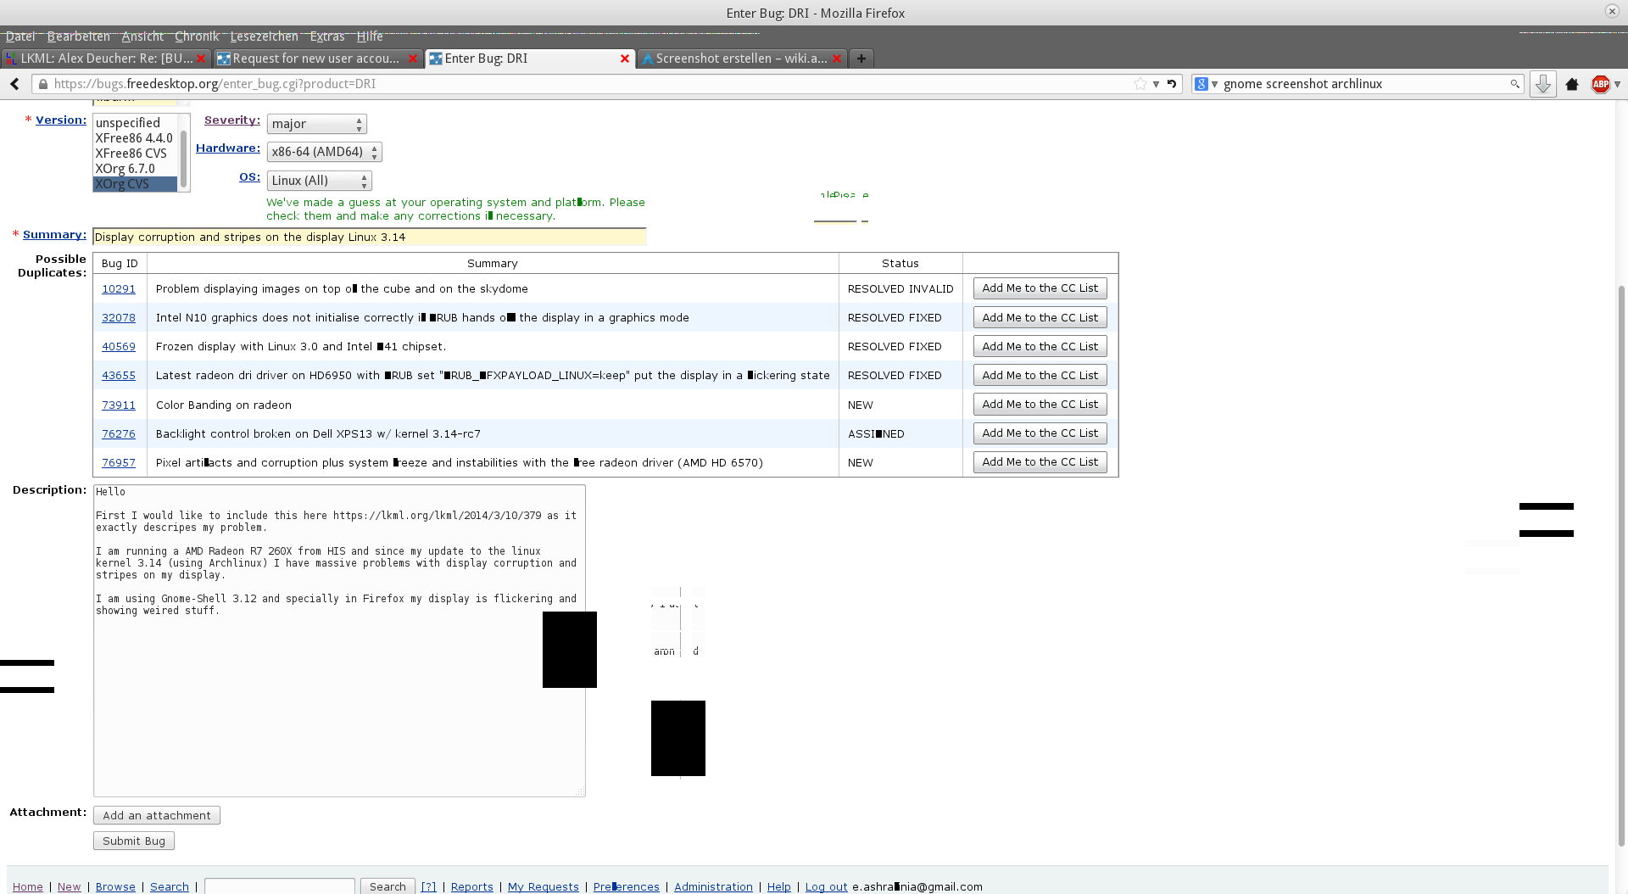Go to the Home page icon

pyautogui.click(x=1572, y=84)
